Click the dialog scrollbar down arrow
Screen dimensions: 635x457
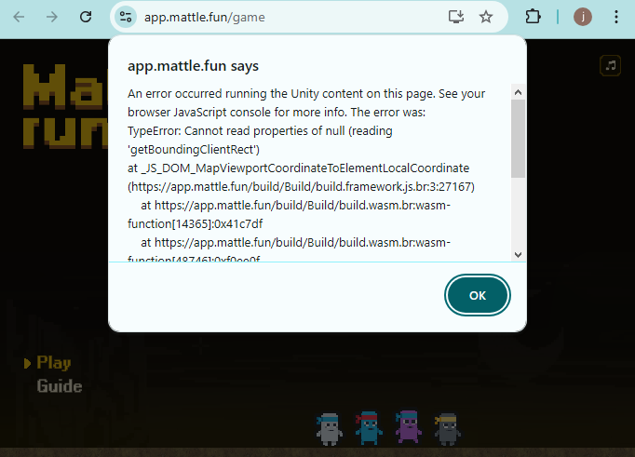click(x=518, y=255)
